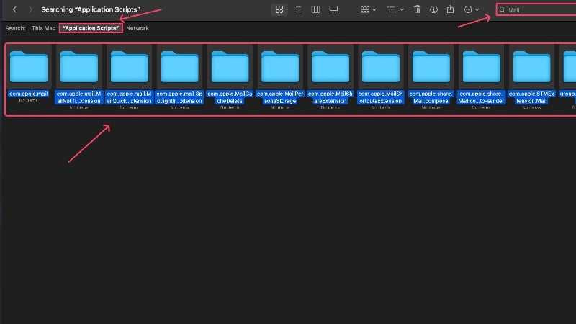Switch to gallery view

click(x=333, y=9)
